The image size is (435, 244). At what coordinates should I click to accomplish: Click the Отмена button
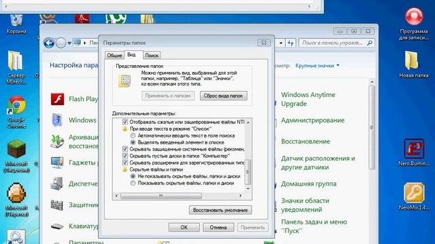(x=218, y=228)
